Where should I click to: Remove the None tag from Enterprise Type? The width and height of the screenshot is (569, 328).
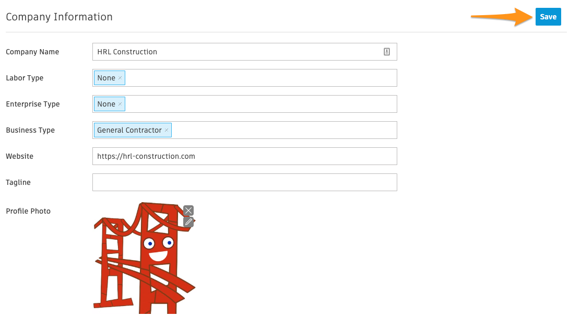pyautogui.click(x=120, y=104)
